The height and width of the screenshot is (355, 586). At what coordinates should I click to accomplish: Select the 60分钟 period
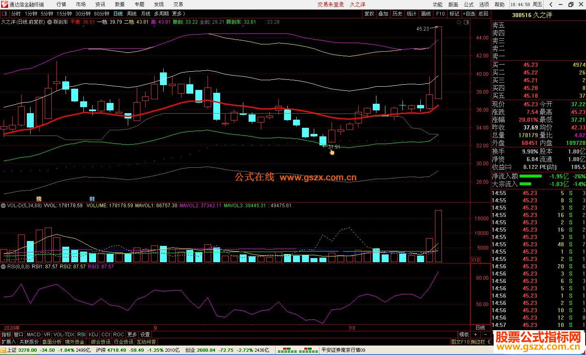coord(101,14)
